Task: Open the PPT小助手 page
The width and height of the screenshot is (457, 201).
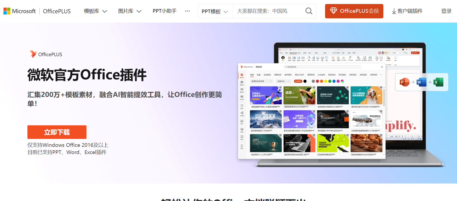Action: (x=165, y=11)
